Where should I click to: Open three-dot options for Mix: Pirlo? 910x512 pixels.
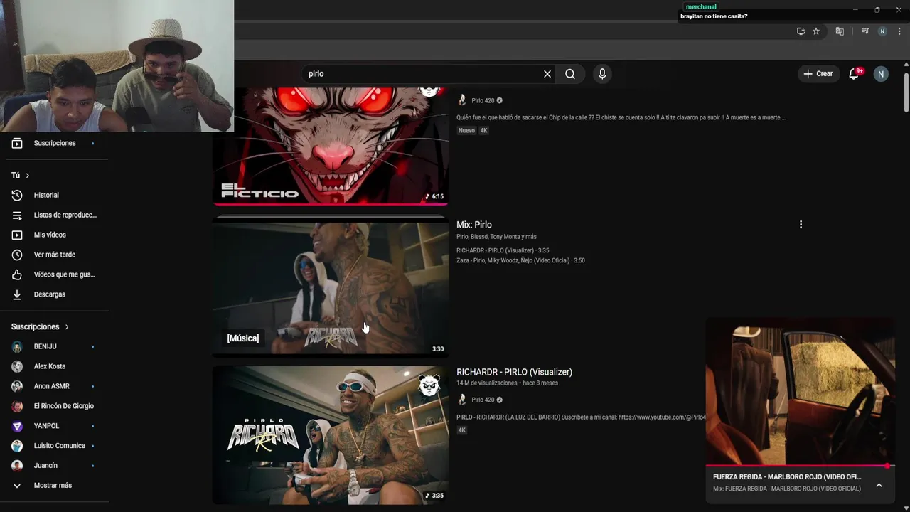tap(801, 225)
